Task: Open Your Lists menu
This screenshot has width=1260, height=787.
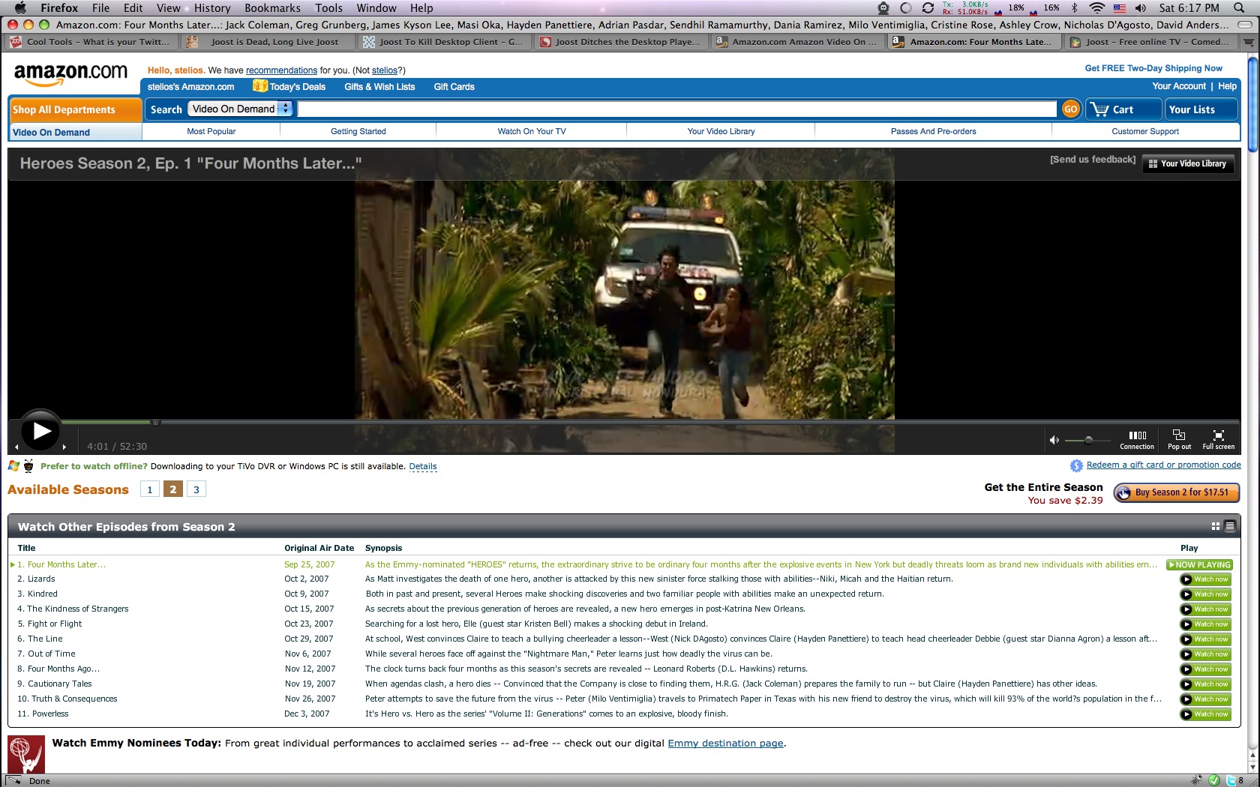Action: (1201, 109)
